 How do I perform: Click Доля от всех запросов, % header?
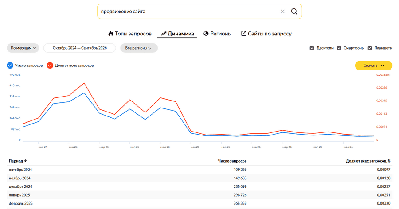point(368,161)
